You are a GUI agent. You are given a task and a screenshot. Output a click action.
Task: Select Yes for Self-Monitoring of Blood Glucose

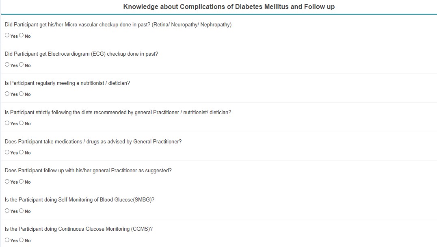(7, 211)
